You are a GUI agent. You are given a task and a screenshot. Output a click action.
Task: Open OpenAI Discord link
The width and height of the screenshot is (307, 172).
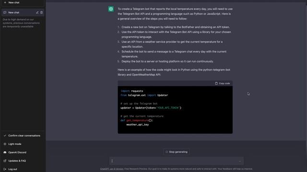click(x=23, y=152)
